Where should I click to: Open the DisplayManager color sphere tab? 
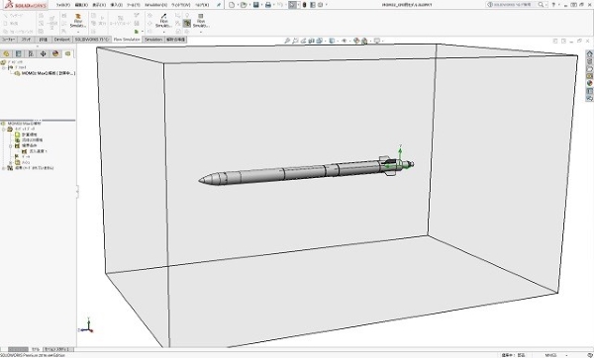pyautogui.click(x=55, y=53)
